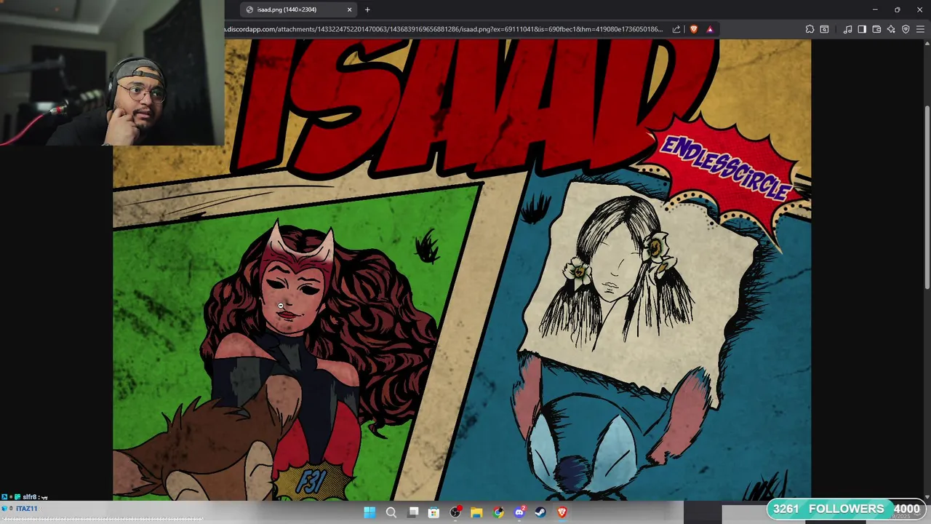Open the media playlist music note icon
931x524 pixels.
847,29
